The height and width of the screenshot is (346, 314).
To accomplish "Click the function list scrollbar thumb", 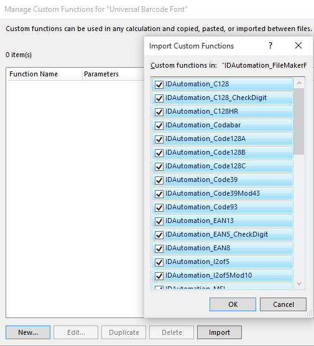I will [299, 121].
